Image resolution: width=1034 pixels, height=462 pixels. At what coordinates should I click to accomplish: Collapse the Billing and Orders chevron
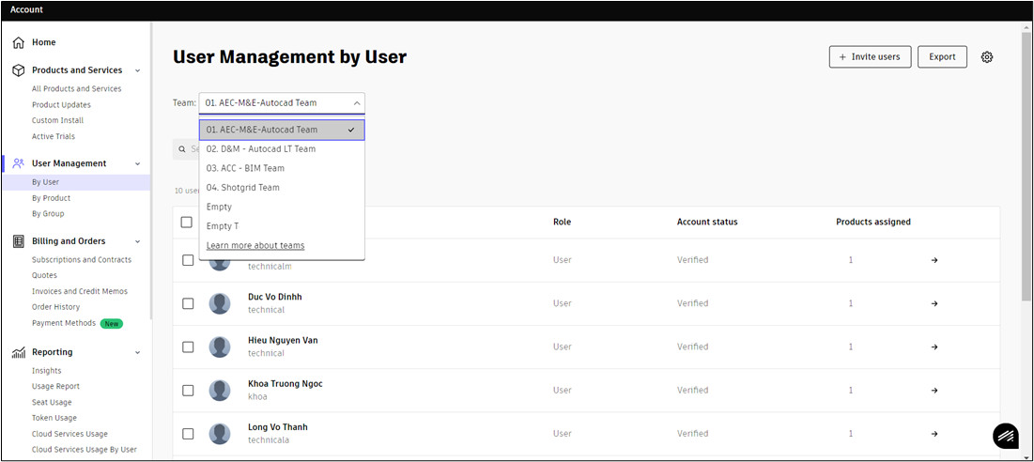(138, 242)
